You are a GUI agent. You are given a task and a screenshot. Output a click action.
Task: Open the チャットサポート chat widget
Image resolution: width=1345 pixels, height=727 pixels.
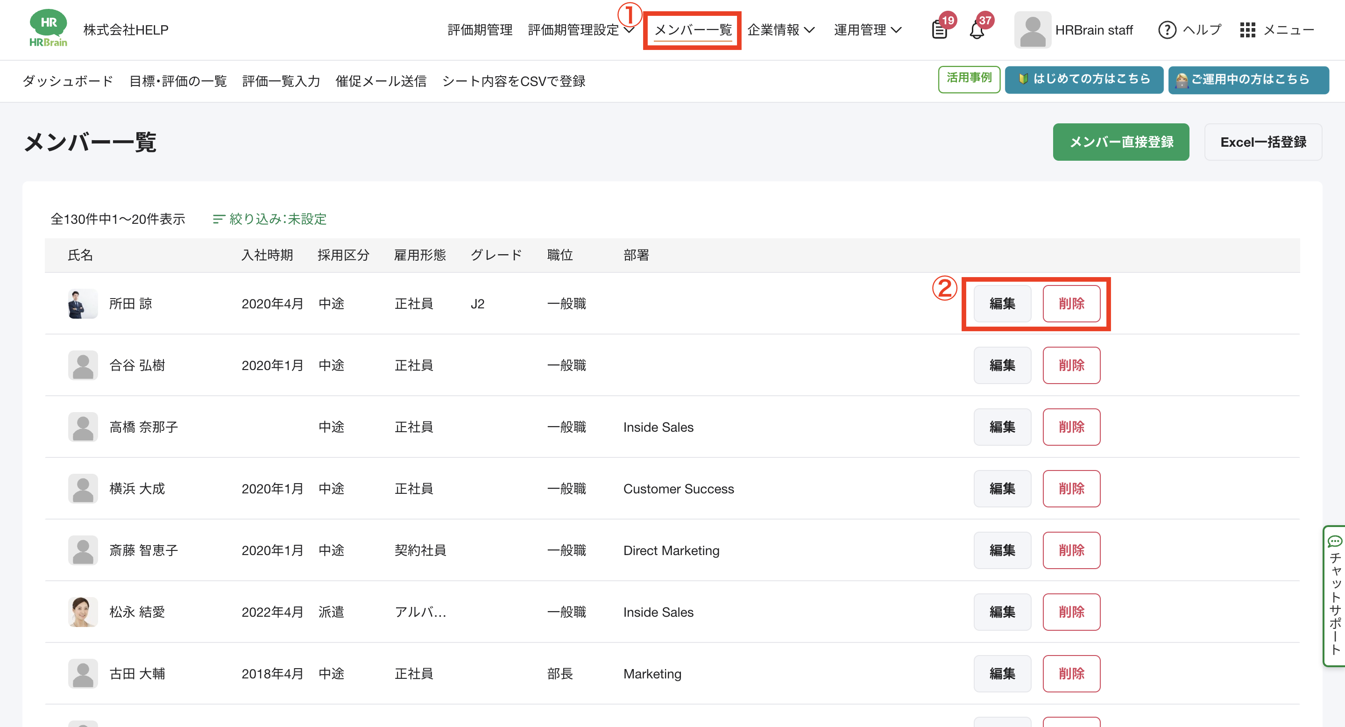pos(1334,595)
